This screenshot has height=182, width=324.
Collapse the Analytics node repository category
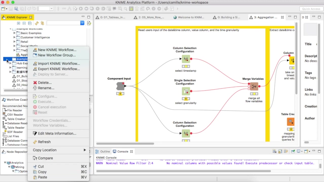click(x=5, y=163)
